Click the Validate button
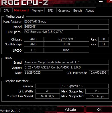 click(x=70, y=110)
